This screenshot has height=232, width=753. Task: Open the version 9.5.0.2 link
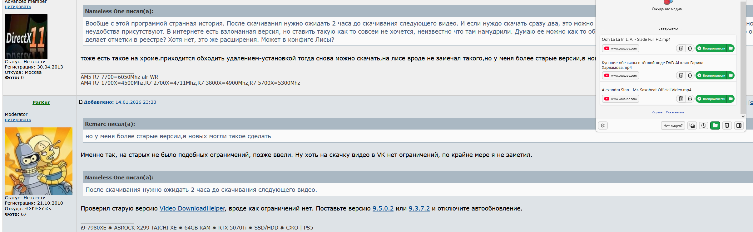coord(383,208)
